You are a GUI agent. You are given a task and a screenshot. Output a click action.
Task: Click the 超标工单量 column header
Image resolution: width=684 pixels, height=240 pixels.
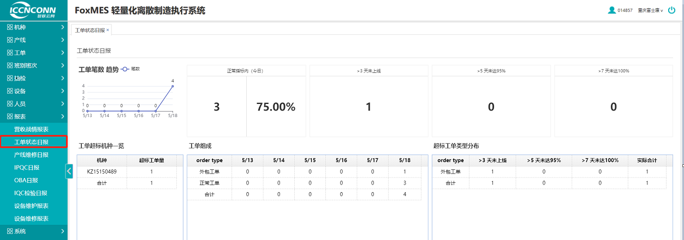(152, 160)
